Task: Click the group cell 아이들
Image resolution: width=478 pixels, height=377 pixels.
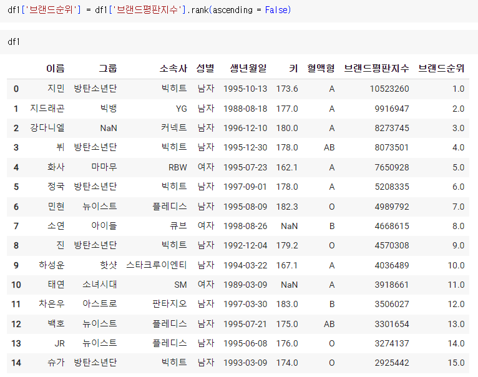Action: pos(104,226)
